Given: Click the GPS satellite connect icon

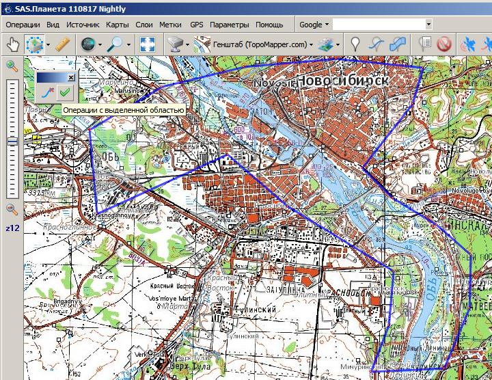Looking at the screenshot, I should pyautogui.click(x=467, y=44).
